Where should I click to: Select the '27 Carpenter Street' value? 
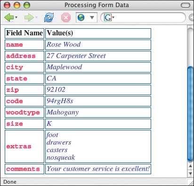click(x=76, y=56)
